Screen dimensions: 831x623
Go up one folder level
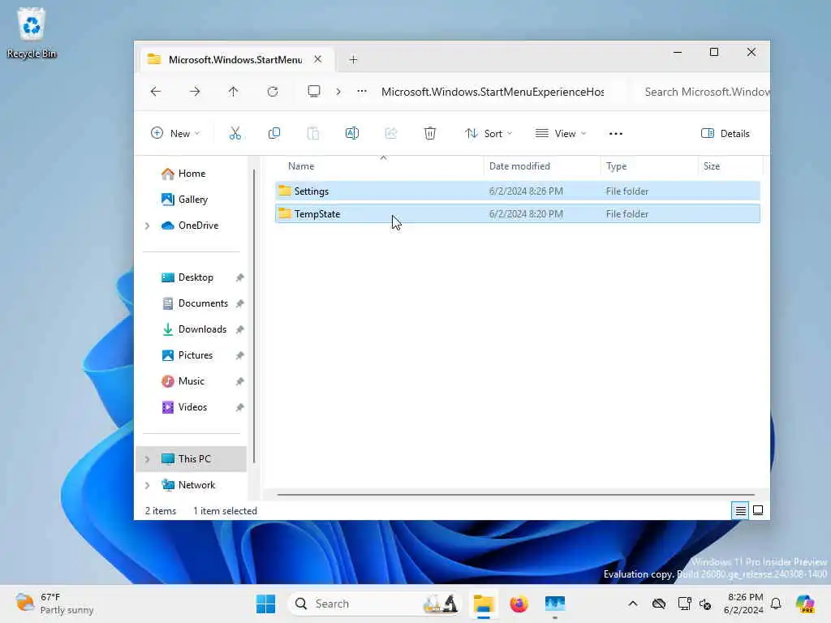(233, 92)
